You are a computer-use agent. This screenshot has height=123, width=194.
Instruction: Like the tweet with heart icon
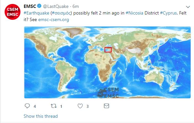click(x=80, y=106)
